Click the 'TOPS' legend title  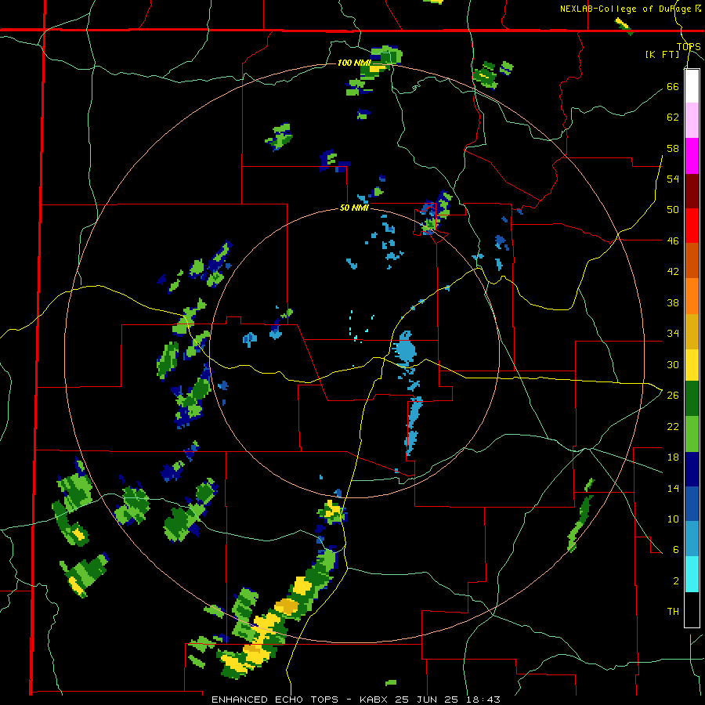pos(689,47)
